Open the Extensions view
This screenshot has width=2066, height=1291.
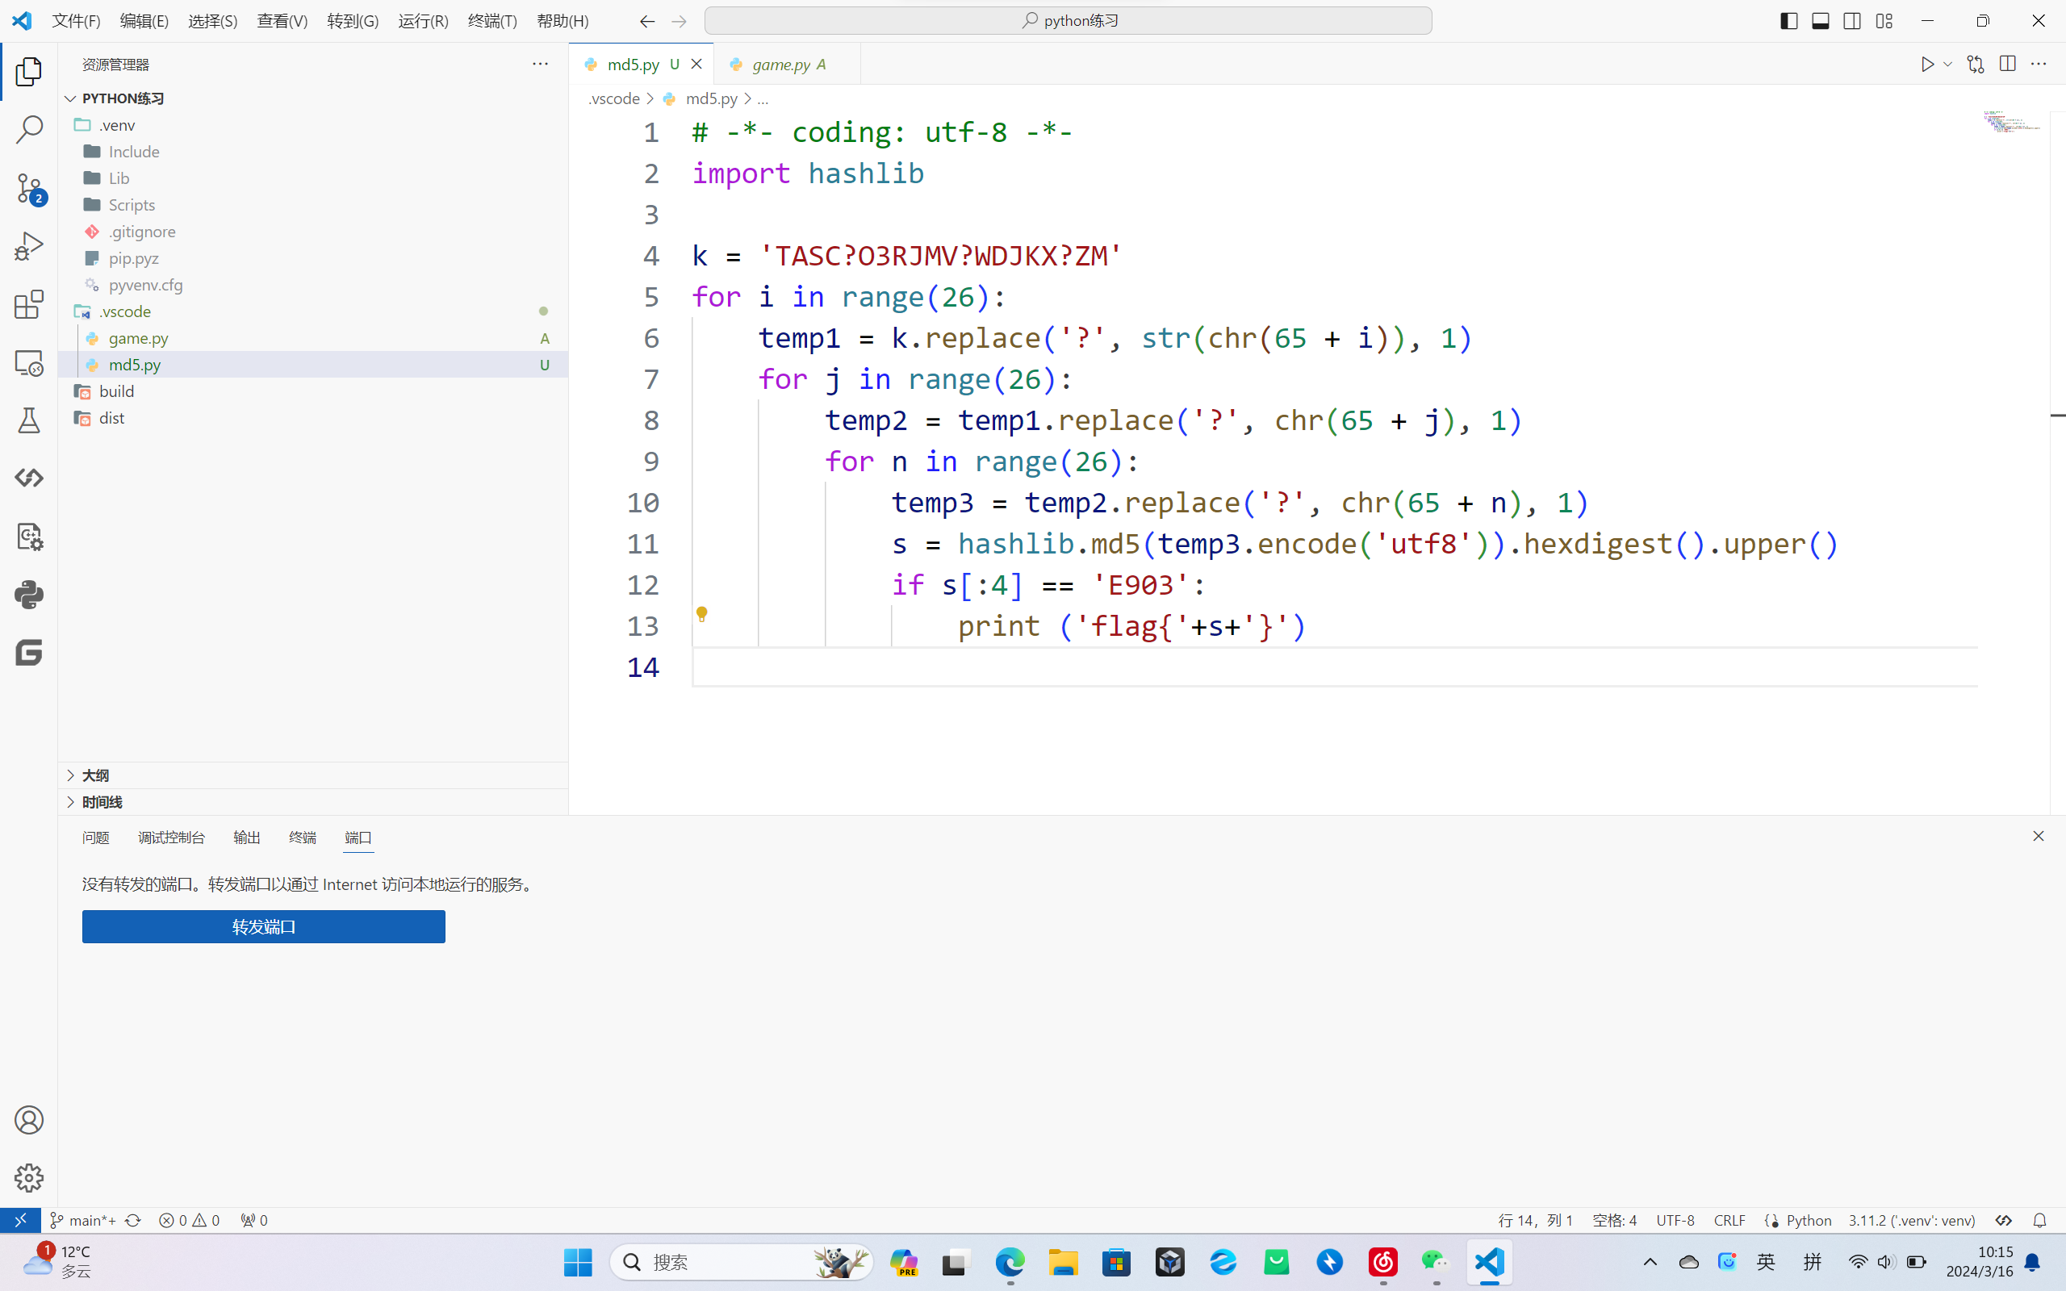[x=29, y=305]
